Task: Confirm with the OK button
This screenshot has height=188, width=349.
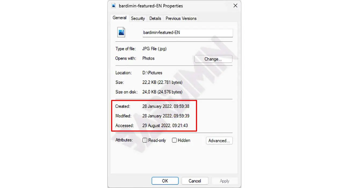Action: (x=165, y=181)
